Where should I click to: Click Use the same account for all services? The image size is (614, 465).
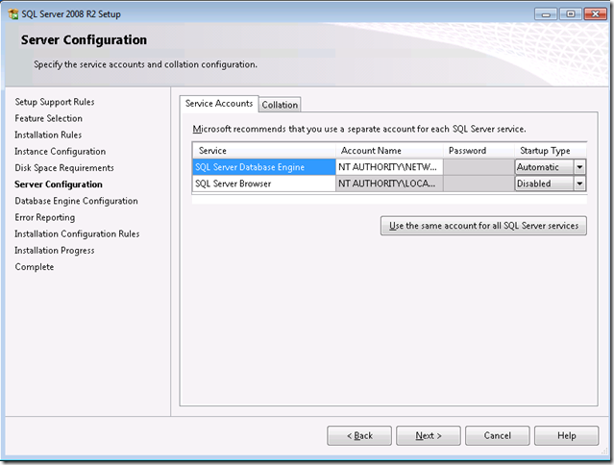coord(483,226)
